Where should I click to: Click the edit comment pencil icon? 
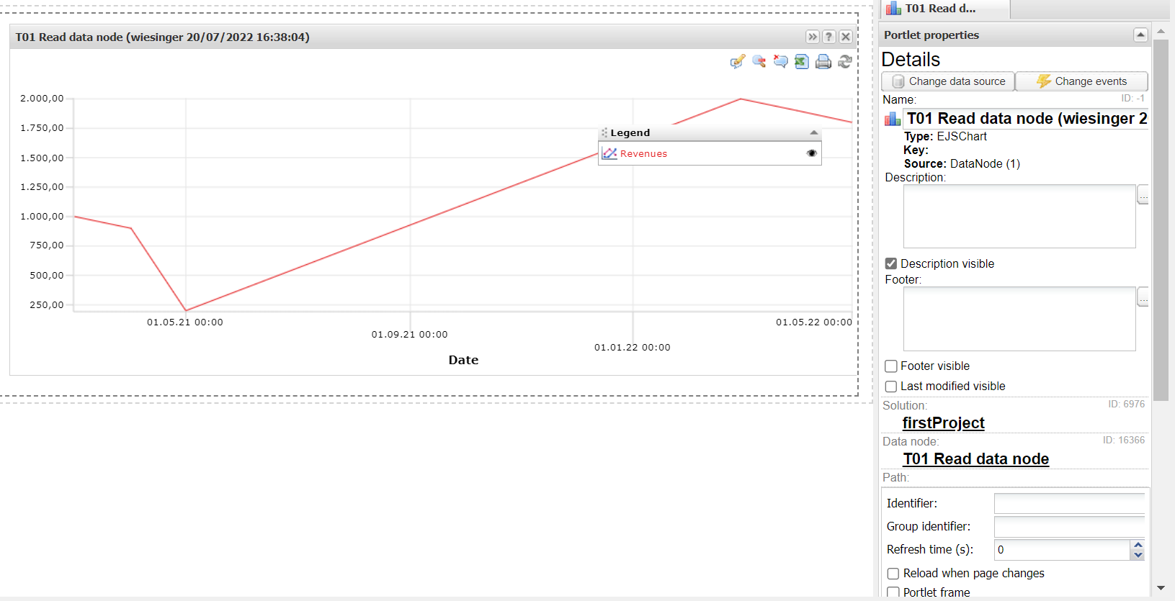[737, 62]
